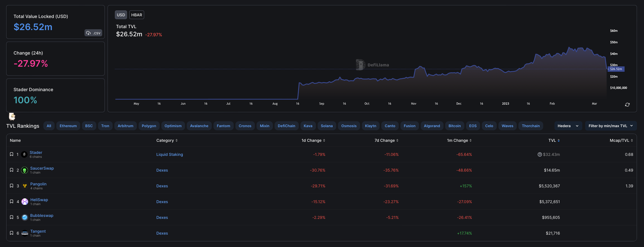This screenshot has height=247, width=644.
Task: Select the Avalanche chain tab
Action: point(199,126)
